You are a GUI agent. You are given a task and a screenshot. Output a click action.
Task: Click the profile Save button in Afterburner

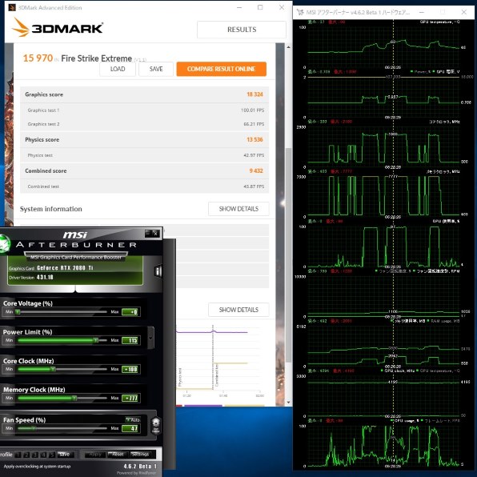pyautogui.click(x=64, y=455)
